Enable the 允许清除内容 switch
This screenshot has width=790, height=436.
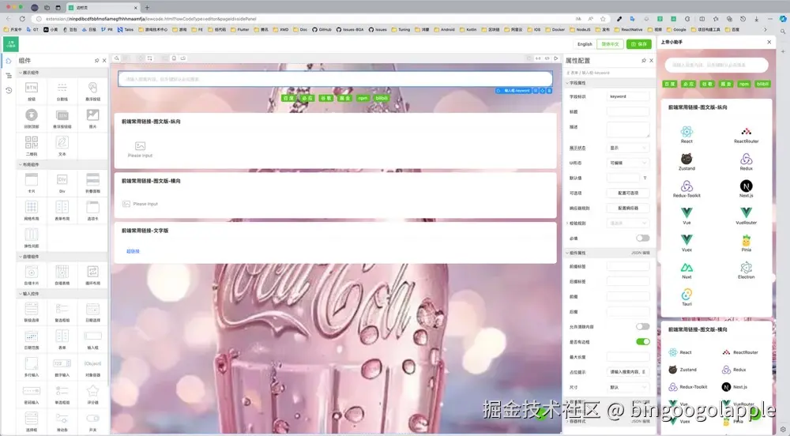tap(642, 326)
